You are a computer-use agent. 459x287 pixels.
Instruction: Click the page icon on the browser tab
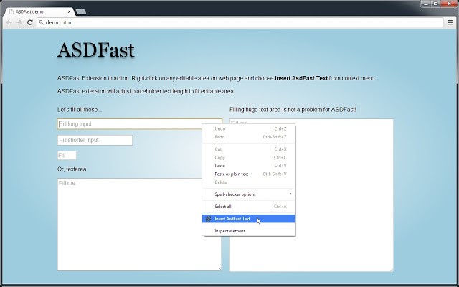[x=11, y=11]
